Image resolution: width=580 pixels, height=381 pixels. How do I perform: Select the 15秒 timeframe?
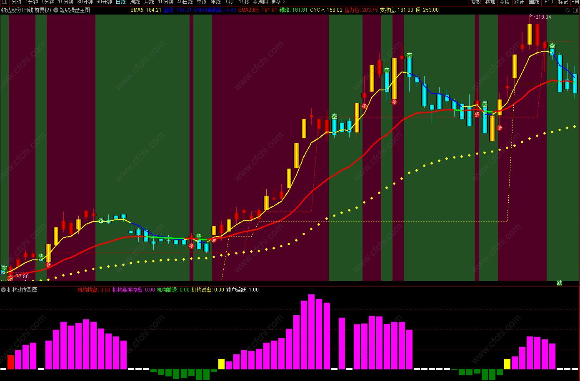click(244, 2)
